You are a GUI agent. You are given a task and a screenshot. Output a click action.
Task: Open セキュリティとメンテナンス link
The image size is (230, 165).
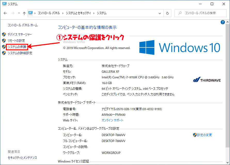click(x=22, y=158)
